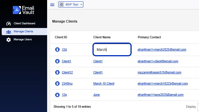Click the muzammilhasan515@gmail.com contact link
This screenshot has height=112, width=199.
(x=159, y=72)
